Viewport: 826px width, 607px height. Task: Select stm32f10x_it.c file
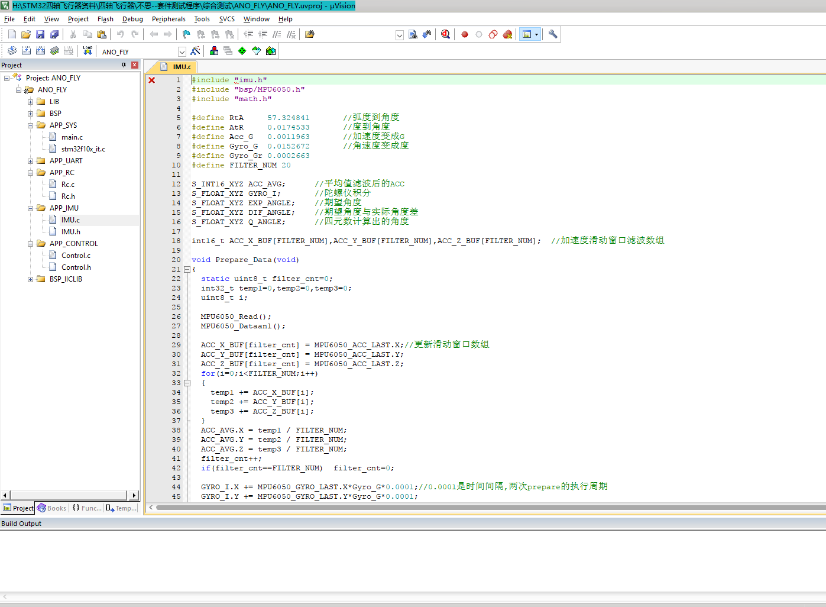(x=83, y=149)
